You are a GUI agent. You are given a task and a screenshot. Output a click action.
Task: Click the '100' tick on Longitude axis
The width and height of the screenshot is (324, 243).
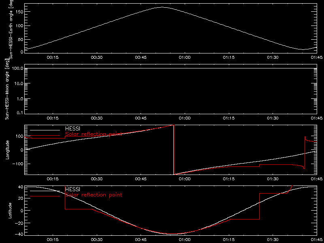tap(19, 136)
